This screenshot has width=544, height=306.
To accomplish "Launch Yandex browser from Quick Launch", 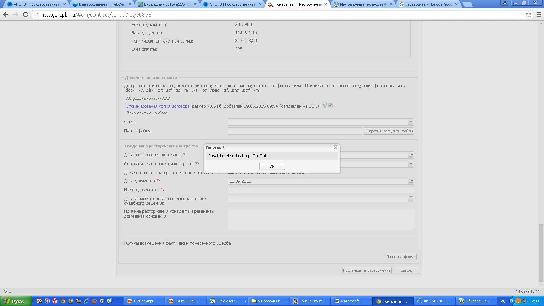I will tap(55, 301).
